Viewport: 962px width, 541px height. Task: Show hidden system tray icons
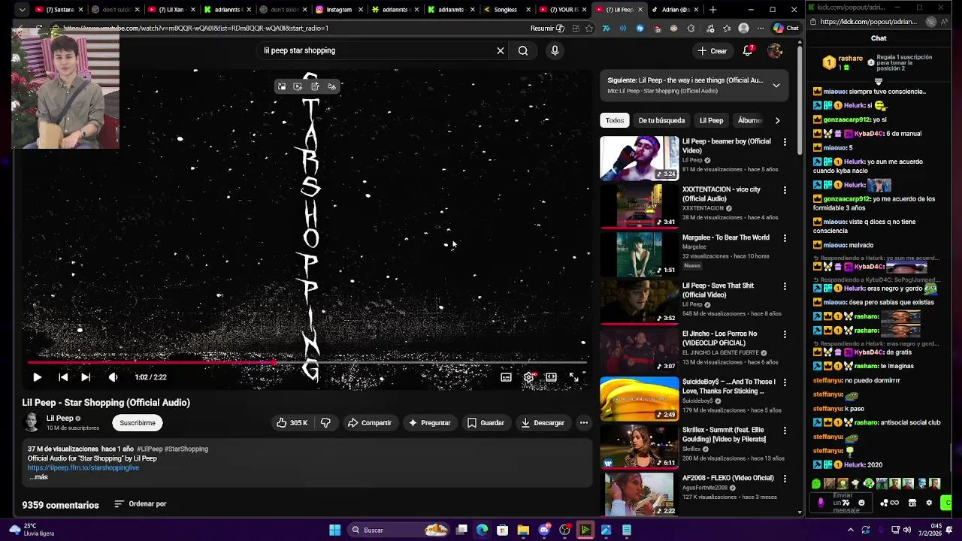(x=851, y=530)
